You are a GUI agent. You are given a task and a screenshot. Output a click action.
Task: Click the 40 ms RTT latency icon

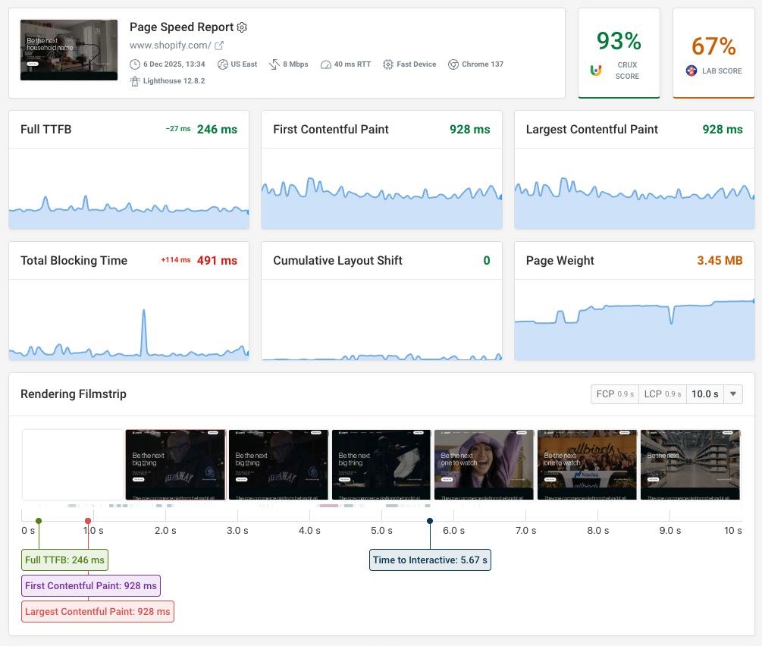(x=325, y=64)
